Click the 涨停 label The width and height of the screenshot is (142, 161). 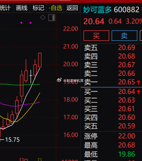point(91,136)
